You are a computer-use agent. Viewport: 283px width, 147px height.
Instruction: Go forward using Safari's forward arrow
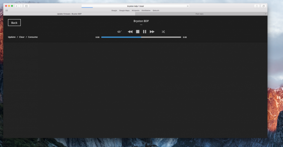pos(20,6)
